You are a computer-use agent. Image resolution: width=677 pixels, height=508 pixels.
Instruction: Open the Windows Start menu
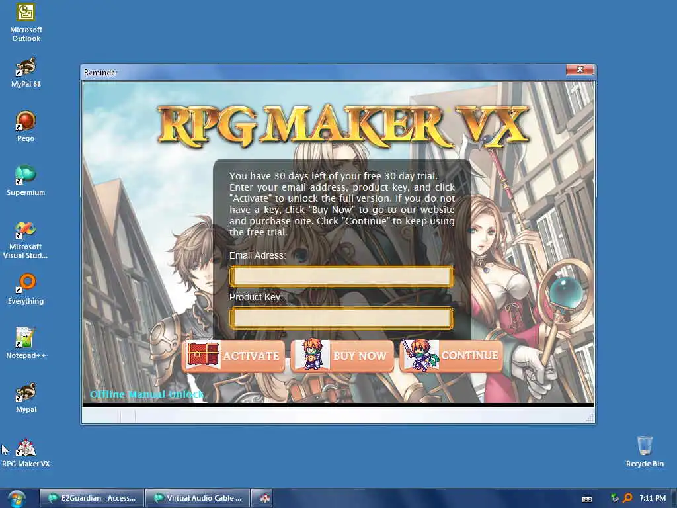click(x=17, y=499)
